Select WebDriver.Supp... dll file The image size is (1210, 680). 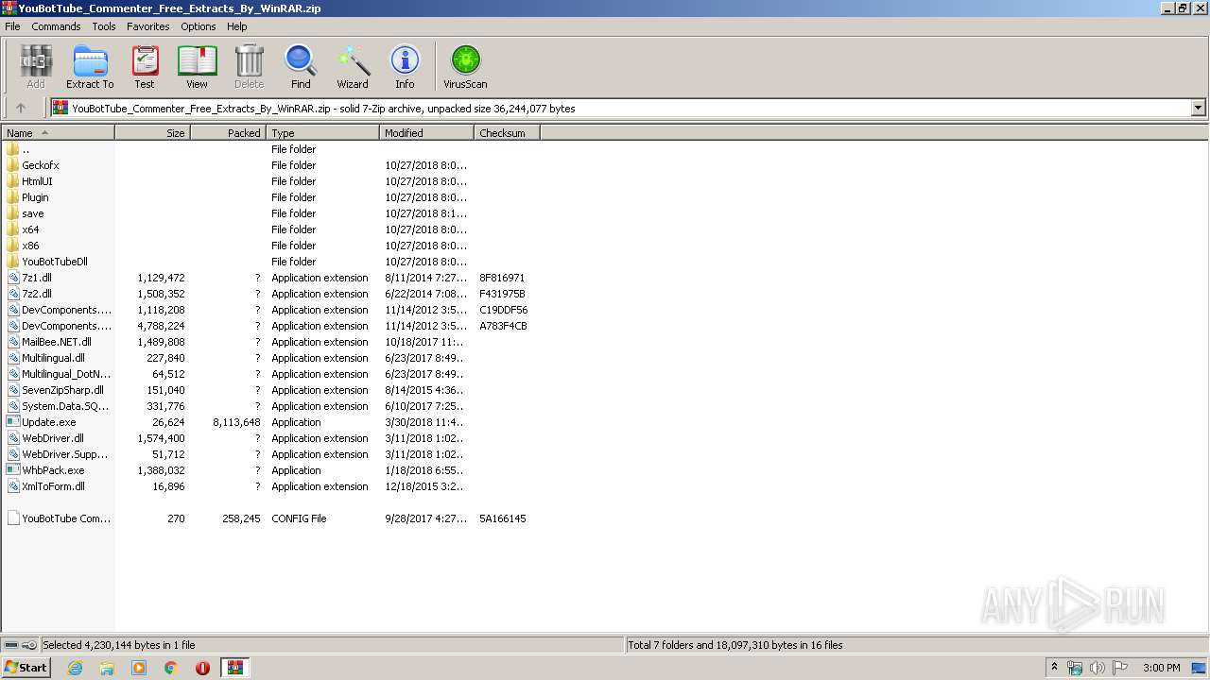coord(59,454)
